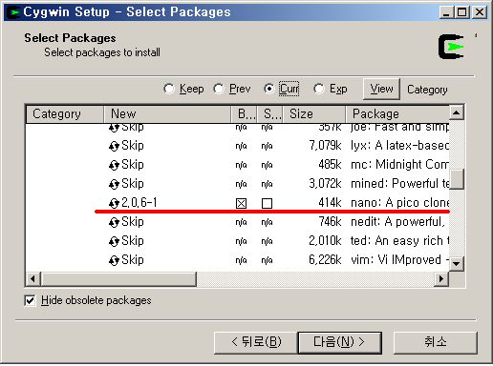The height and width of the screenshot is (366, 493).
Task: Select the Exp radio button
Action: pyautogui.click(x=319, y=89)
